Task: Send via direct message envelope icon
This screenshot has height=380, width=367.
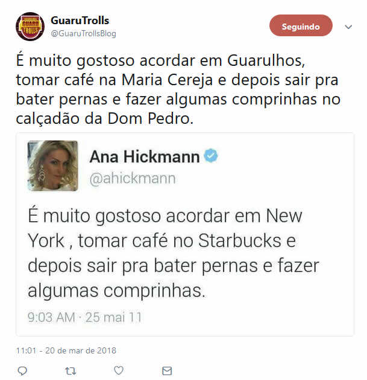Action: (x=167, y=371)
